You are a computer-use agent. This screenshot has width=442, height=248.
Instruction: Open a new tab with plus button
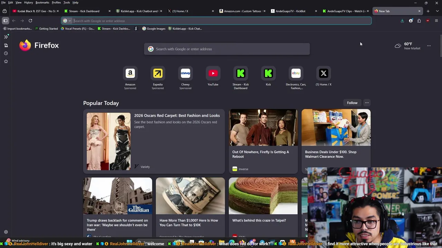(428, 11)
